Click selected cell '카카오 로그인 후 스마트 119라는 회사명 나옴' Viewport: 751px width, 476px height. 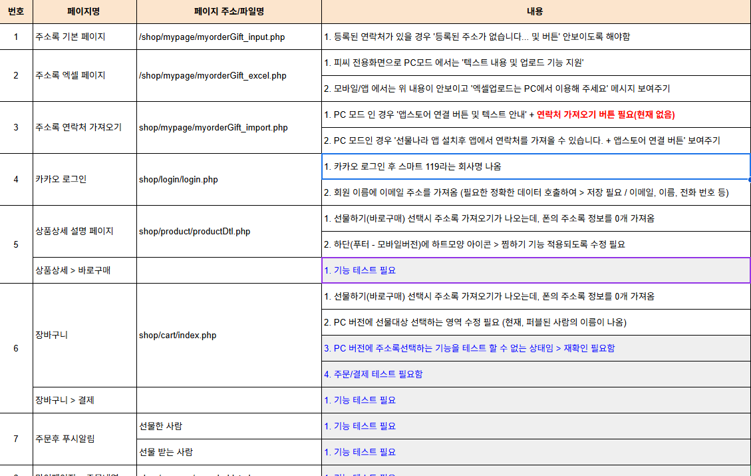click(x=536, y=166)
